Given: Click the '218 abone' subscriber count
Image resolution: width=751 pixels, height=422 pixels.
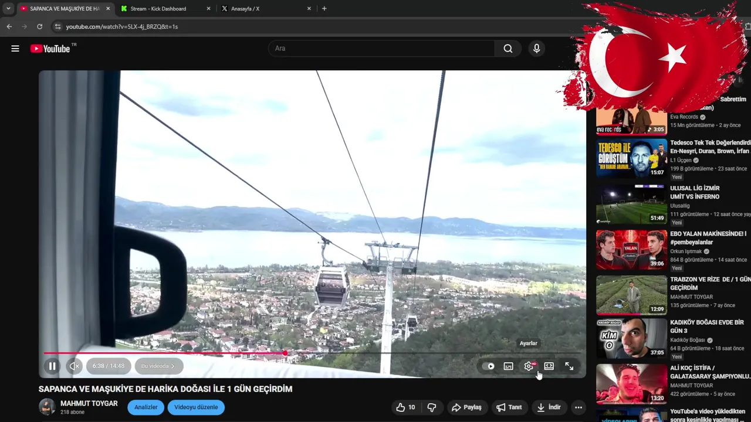Looking at the screenshot, I should coord(72,413).
